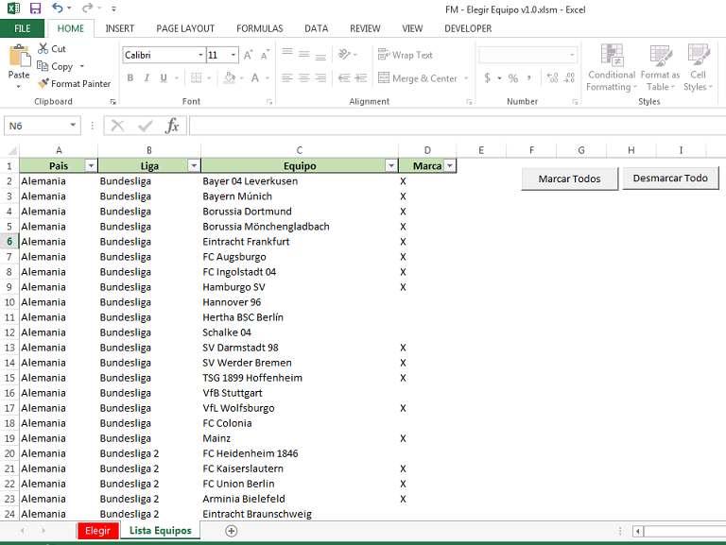Click the Fill Color paint bucket
The height and width of the screenshot is (545, 726).
[x=229, y=77]
